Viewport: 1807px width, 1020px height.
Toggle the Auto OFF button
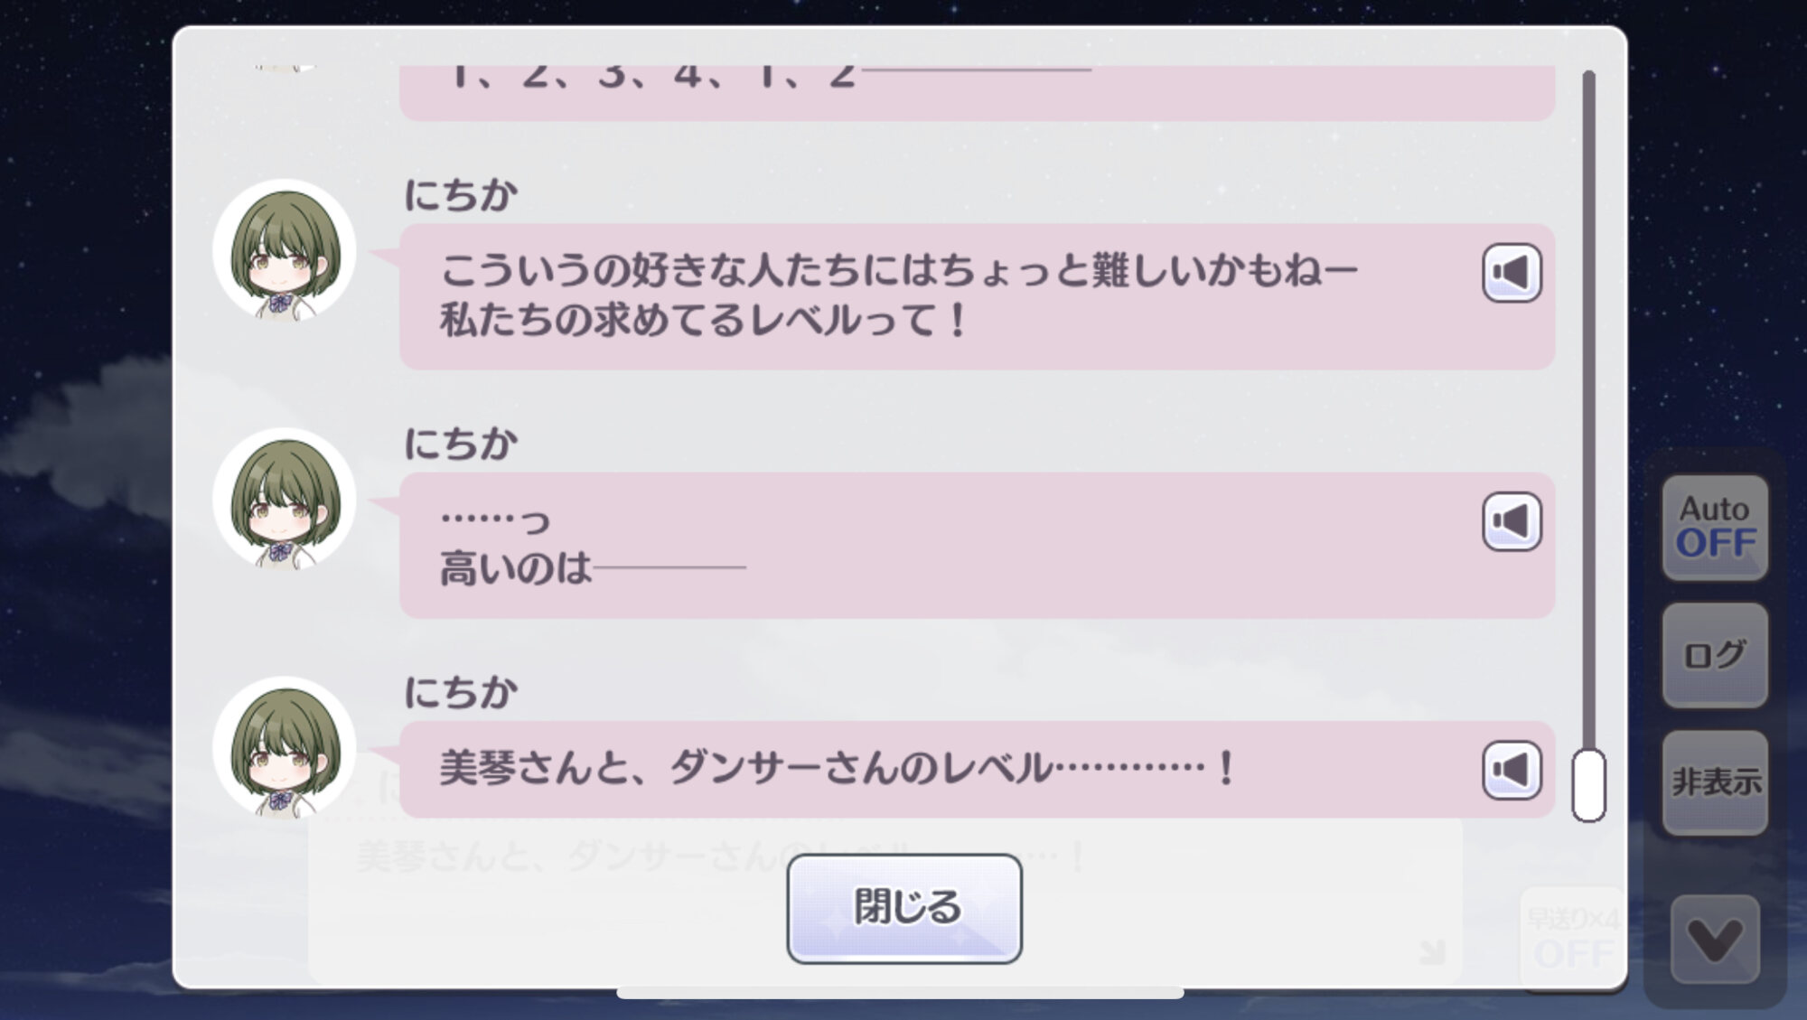pyautogui.click(x=1715, y=527)
